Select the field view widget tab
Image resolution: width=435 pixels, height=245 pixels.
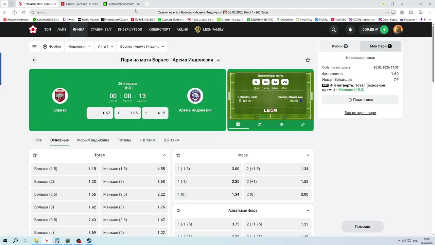(x=238, y=124)
